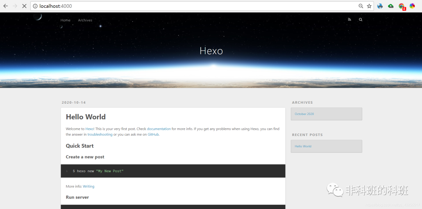The image size is (422, 209).
Task: Open the documentation link
Action: [x=159, y=129]
